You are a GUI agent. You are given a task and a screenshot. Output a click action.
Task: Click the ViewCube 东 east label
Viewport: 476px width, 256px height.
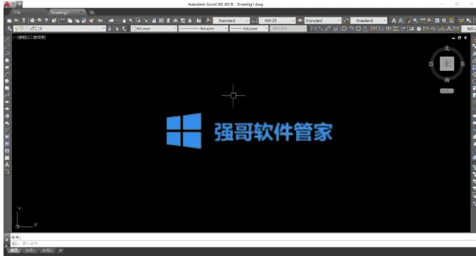pyautogui.click(x=463, y=64)
